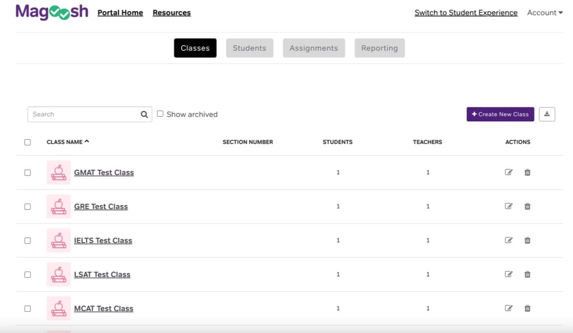573x333 pixels.
Task: Delete the GRE Test Class via trash icon
Action: (527, 207)
